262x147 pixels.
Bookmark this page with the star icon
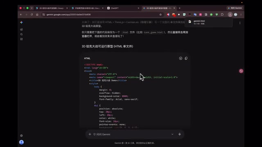tap(160, 15)
